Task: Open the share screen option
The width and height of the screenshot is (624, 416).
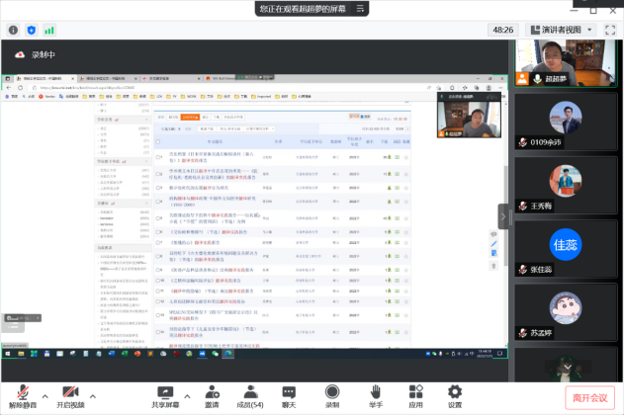Action: click(x=165, y=392)
